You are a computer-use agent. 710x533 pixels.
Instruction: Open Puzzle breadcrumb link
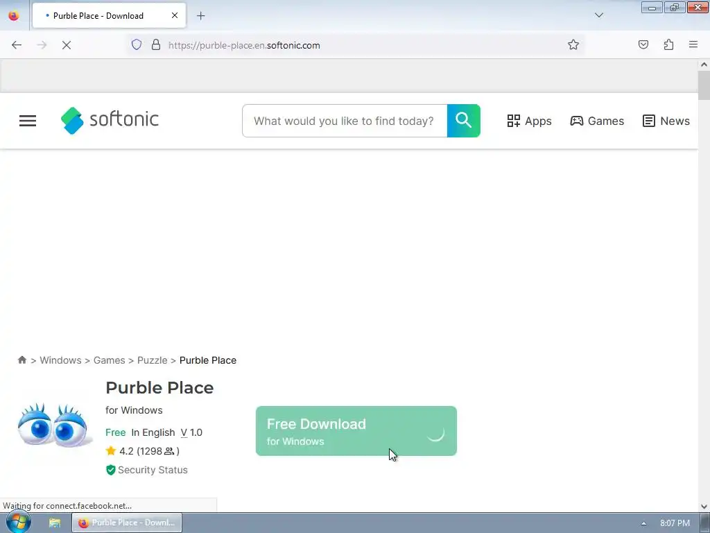click(152, 360)
